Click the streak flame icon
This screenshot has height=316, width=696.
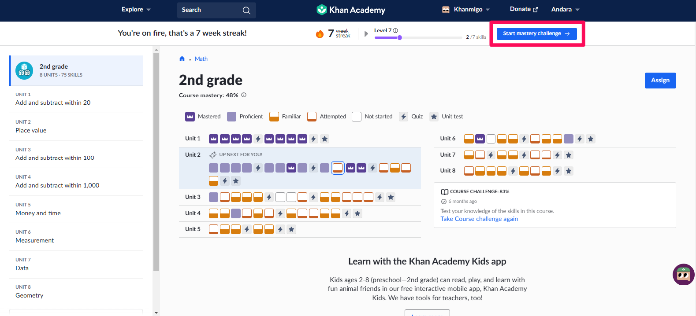point(320,33)
